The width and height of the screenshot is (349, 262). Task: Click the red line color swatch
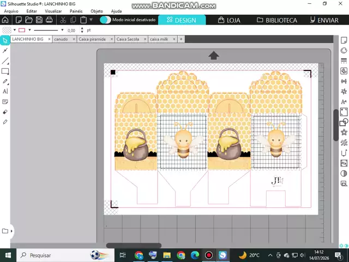click(x=22, y=30)
